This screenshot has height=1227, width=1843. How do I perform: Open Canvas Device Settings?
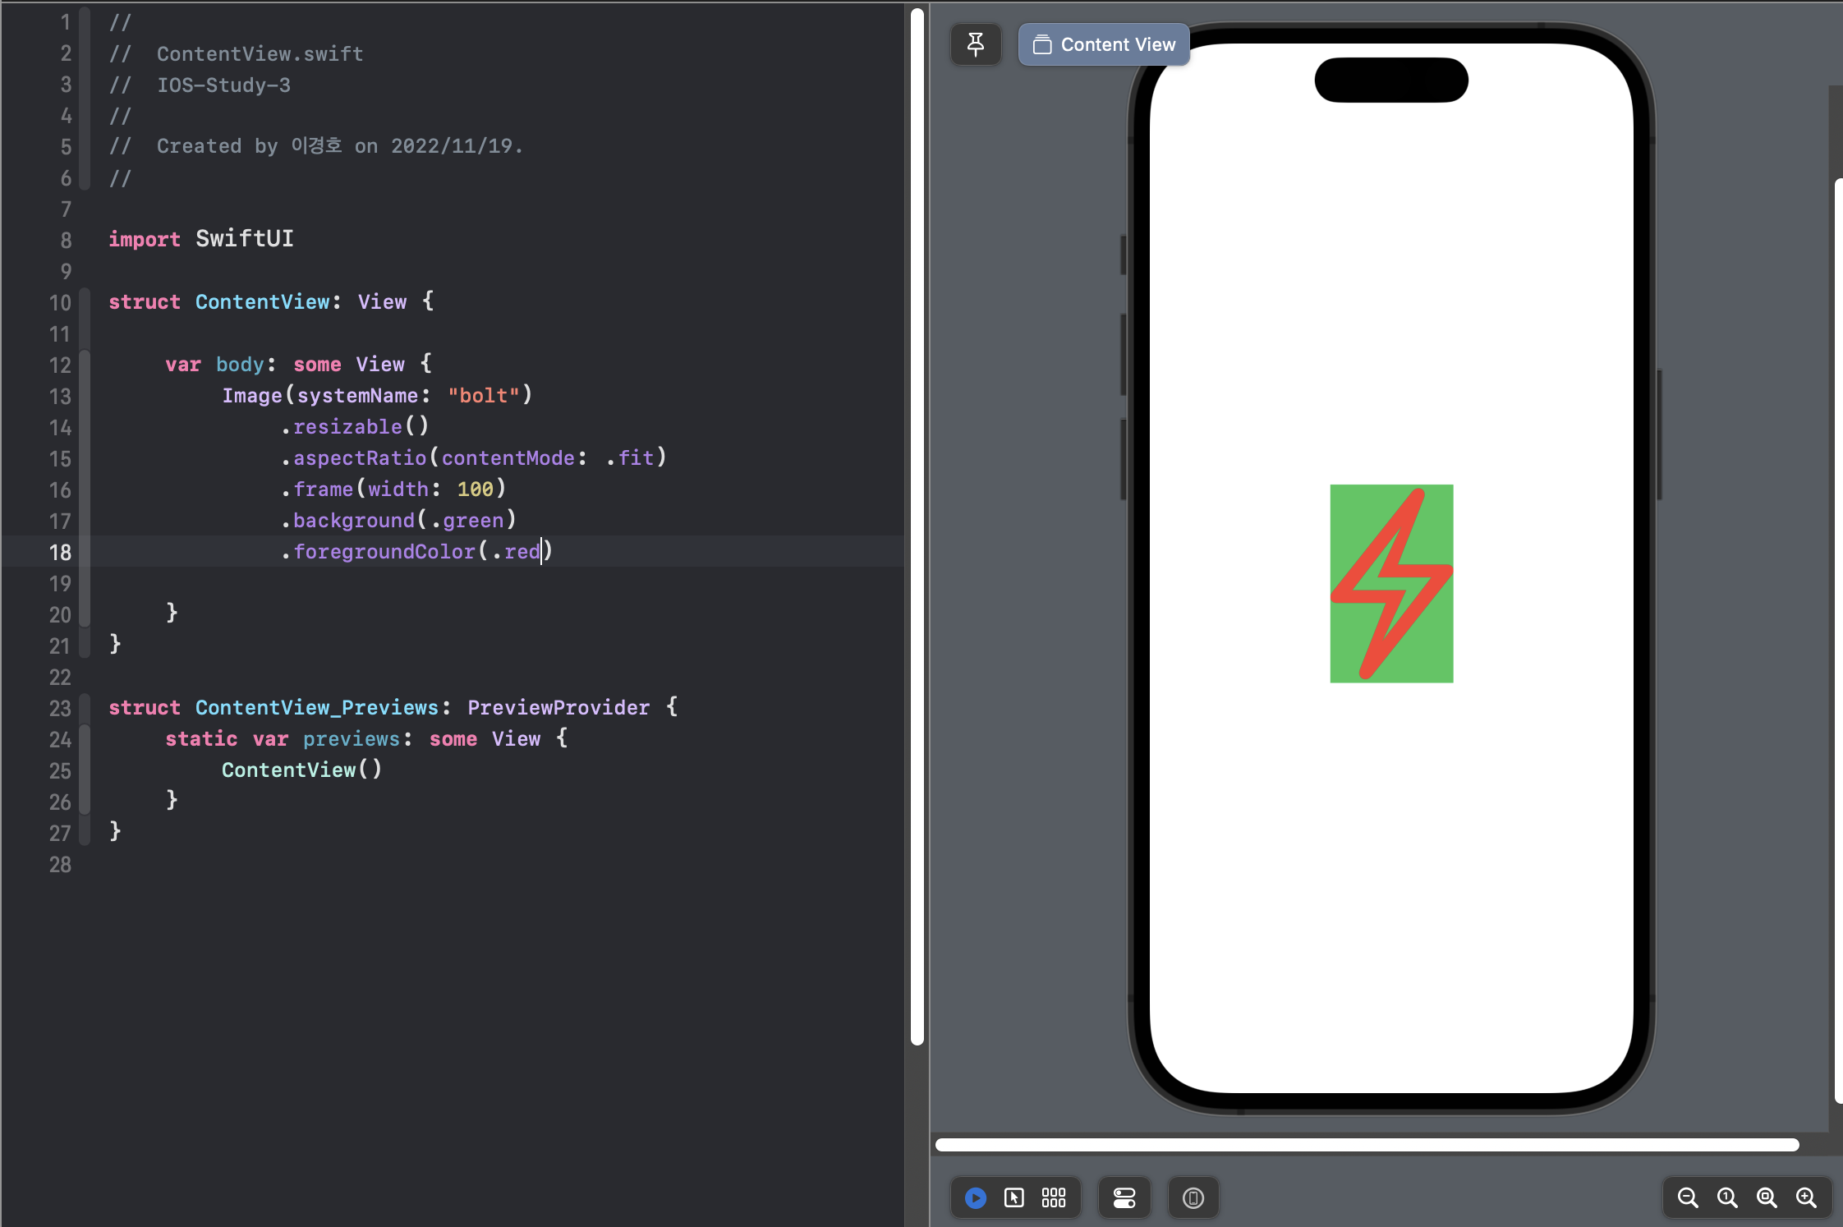pos(1124,1198)
